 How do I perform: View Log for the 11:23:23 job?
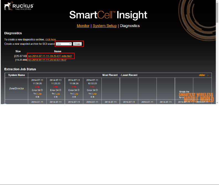coord(58,94)
